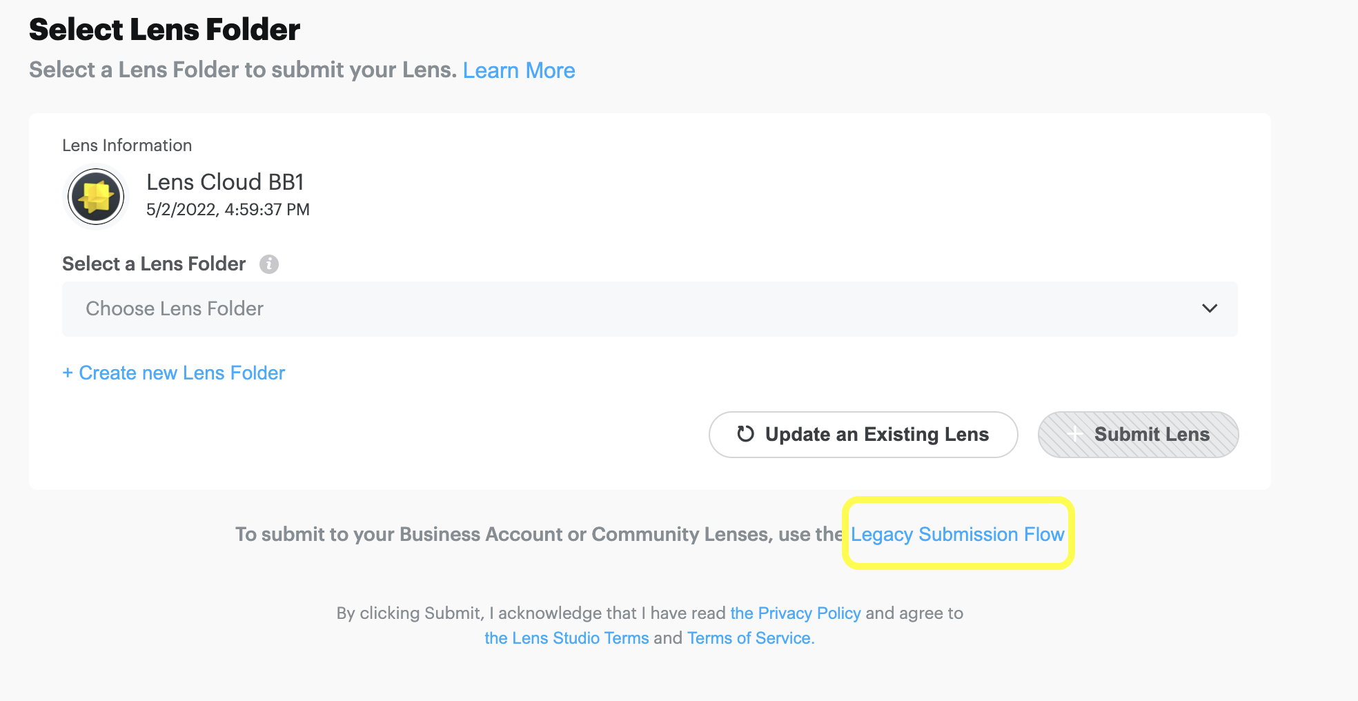Screen dimensions: 1358x701
Task: Expand the folder dropdown using the chevron arrow
Action: coord(1209,308)
